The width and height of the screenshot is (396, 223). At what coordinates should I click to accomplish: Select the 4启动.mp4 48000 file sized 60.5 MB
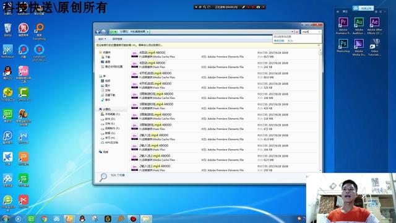tap(224, 55)
